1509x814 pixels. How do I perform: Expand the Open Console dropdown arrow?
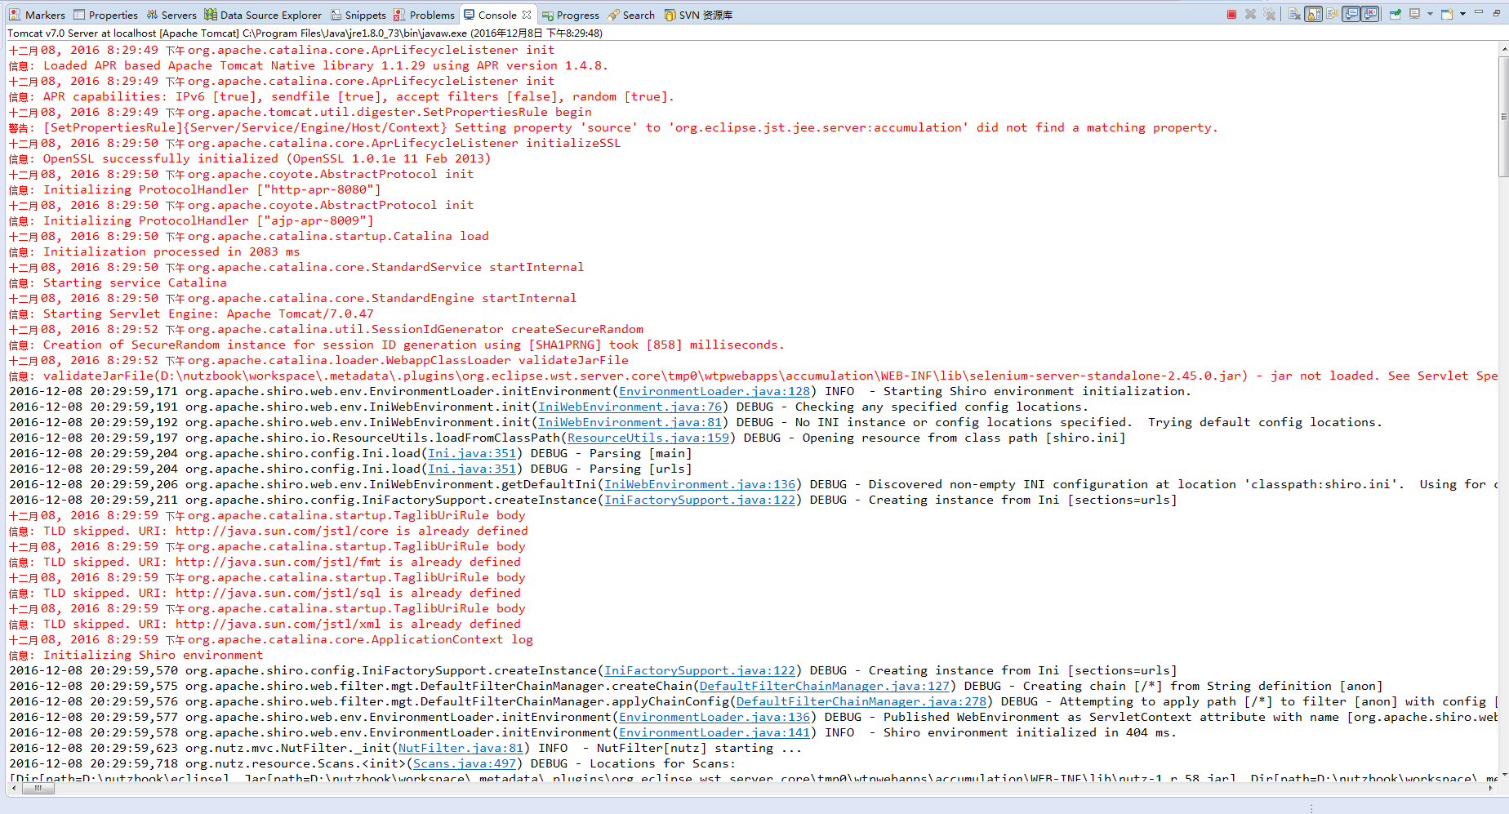1462,14
